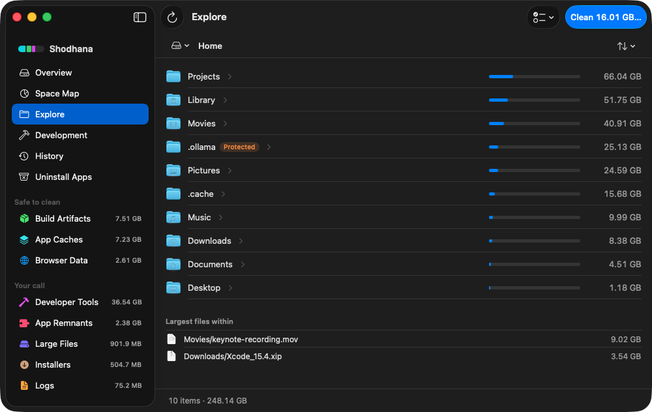The width and height of the screenshot is (652, 412).
Task: Click the App Caches layers icon
Action: coord(24,239)
